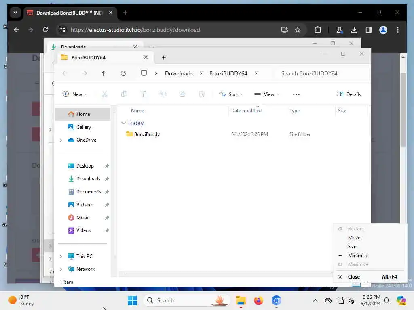Click Downloads in the breadcrumb path
Image resolution: width=414 pixels, height=310 pixels.
179,73
